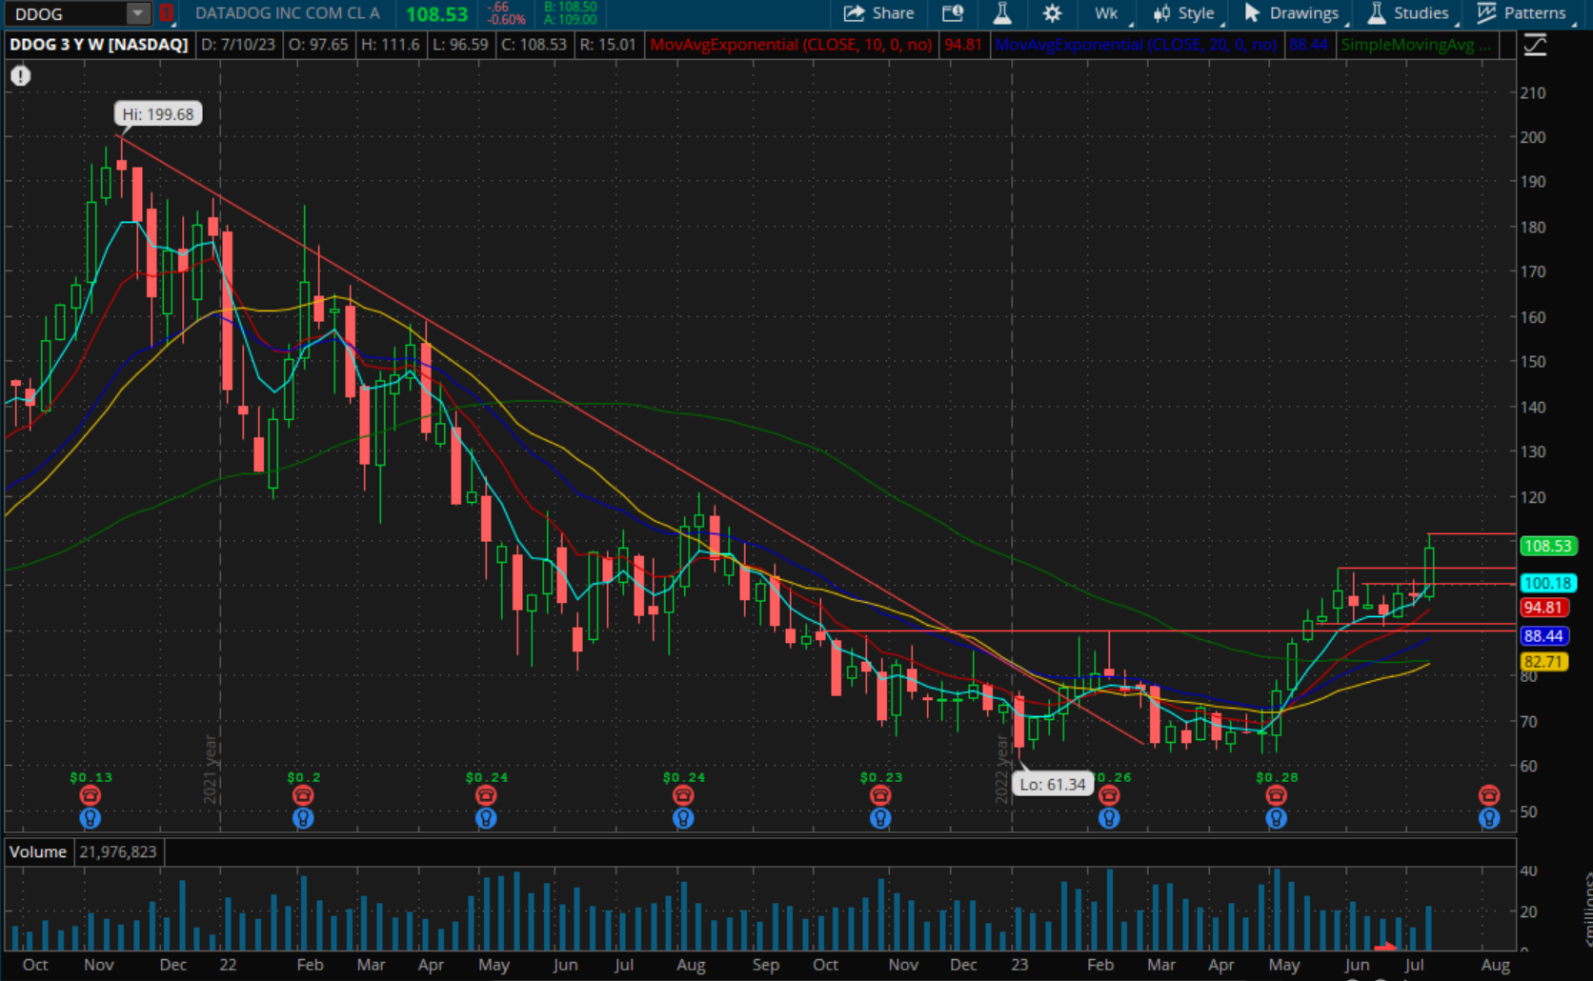Click the D: 7/10/23 date readout
The width and height of the screenshot is (1593, 981).
(238, 45)
